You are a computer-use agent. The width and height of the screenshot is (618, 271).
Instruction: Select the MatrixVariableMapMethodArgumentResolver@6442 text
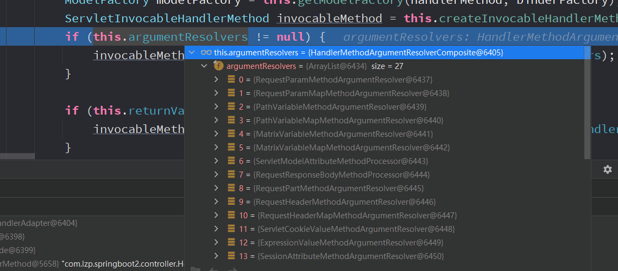(351, 147)
